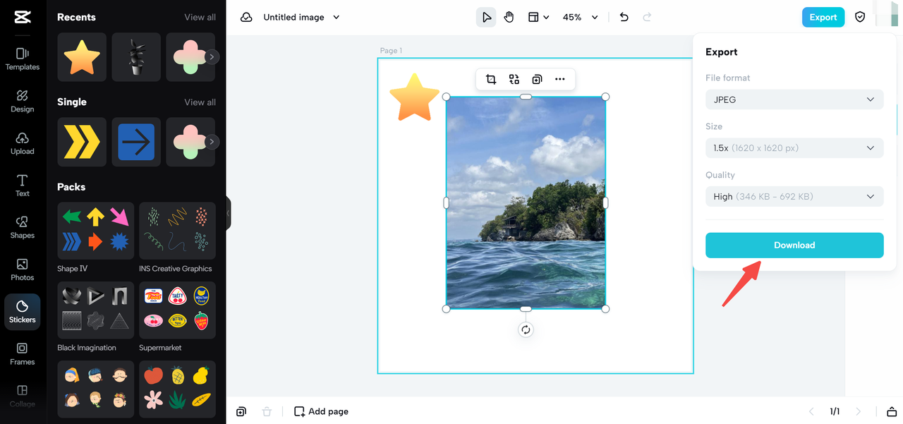
Task: Open the Text sidebar panel
Action: tap(23, 186)
